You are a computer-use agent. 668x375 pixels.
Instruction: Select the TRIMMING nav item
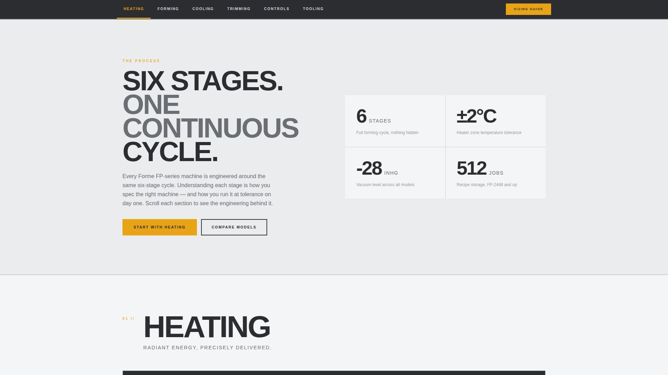[239, 9]
